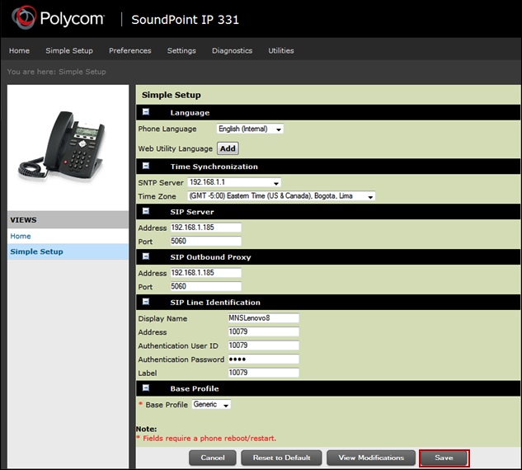Collapse the SIP Server section
Viewport: 522px width, 470px height.
pos(146,212)
